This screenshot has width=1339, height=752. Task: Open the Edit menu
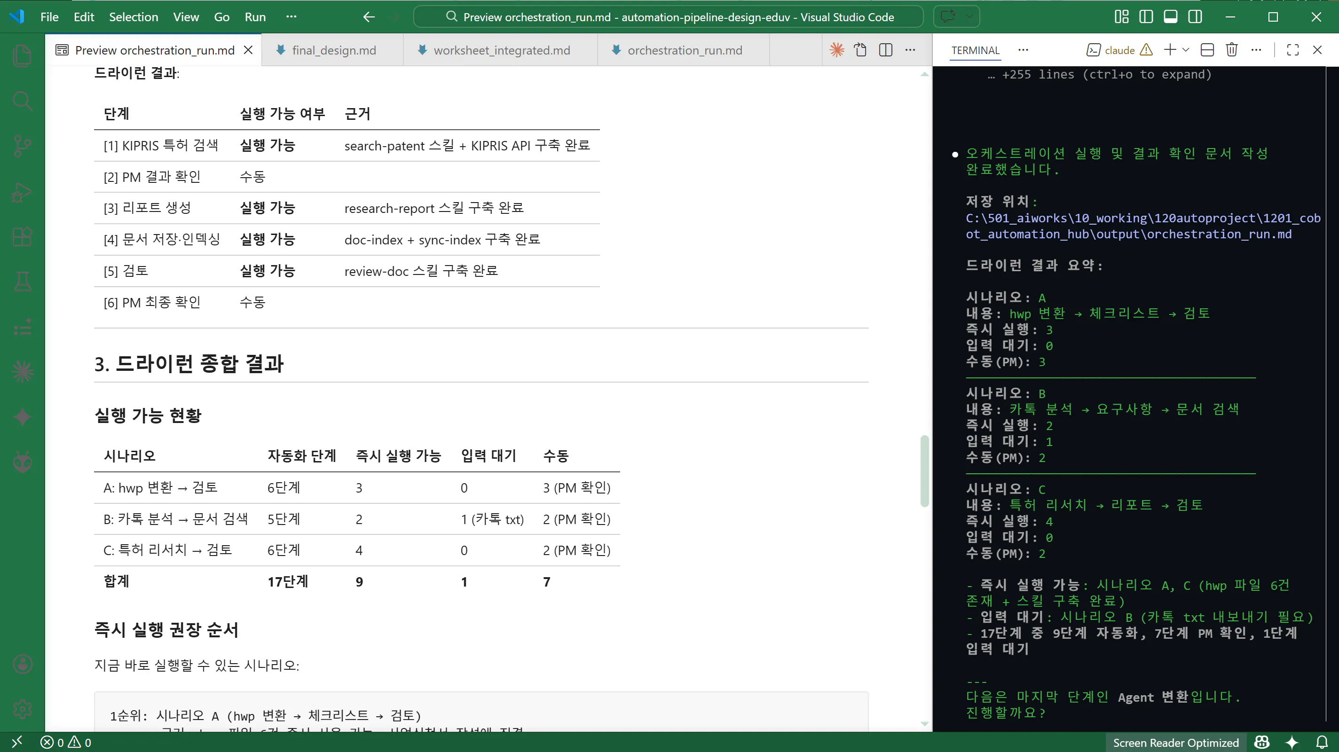point(84,16)
